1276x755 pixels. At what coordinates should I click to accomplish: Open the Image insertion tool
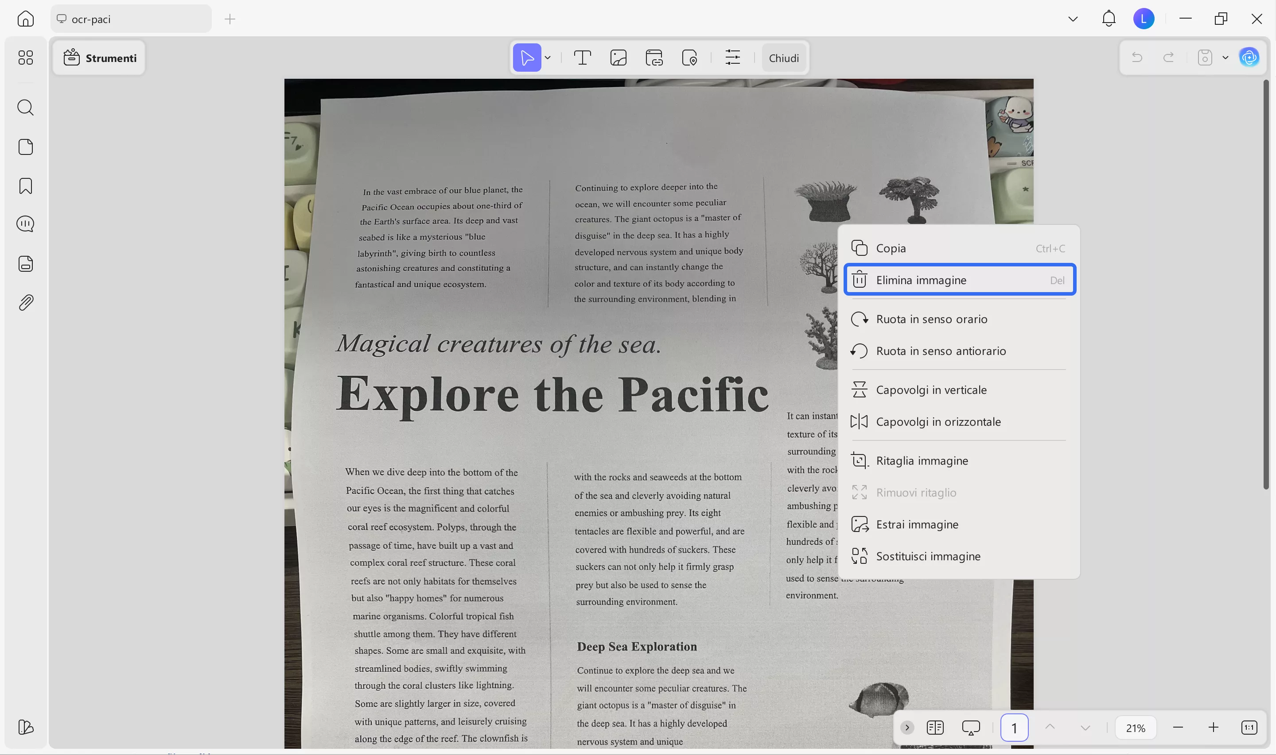[618, 58]
